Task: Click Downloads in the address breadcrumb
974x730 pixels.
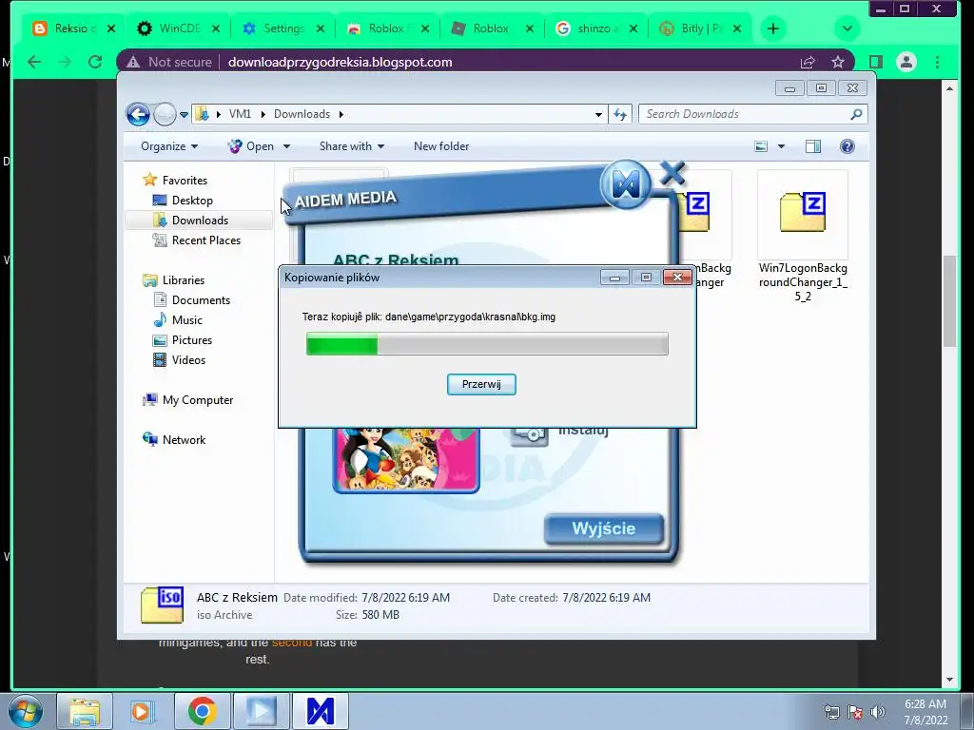Action: click(x=302, y=114)
